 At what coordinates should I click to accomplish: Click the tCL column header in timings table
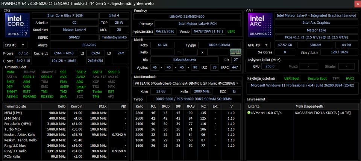(153, 106)
